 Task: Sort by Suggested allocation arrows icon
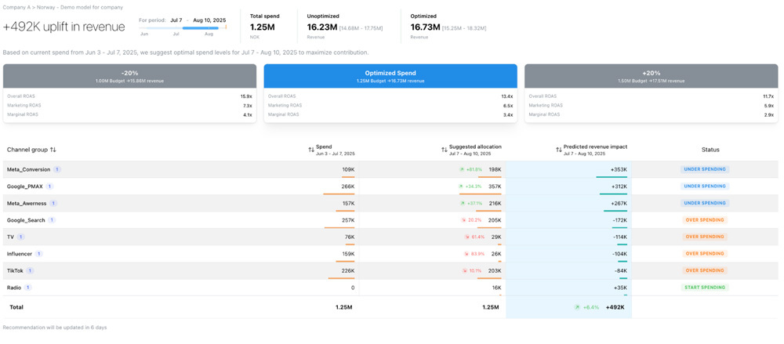point(445,150)
